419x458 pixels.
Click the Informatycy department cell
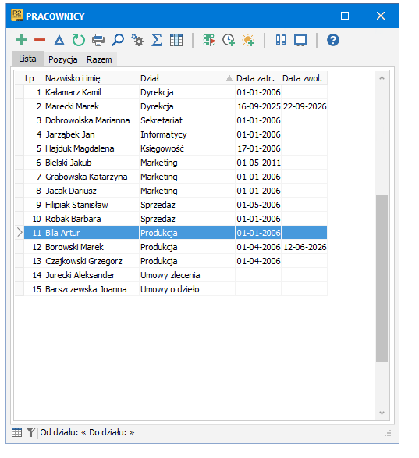pyautogui.click(x=187, y=134)
